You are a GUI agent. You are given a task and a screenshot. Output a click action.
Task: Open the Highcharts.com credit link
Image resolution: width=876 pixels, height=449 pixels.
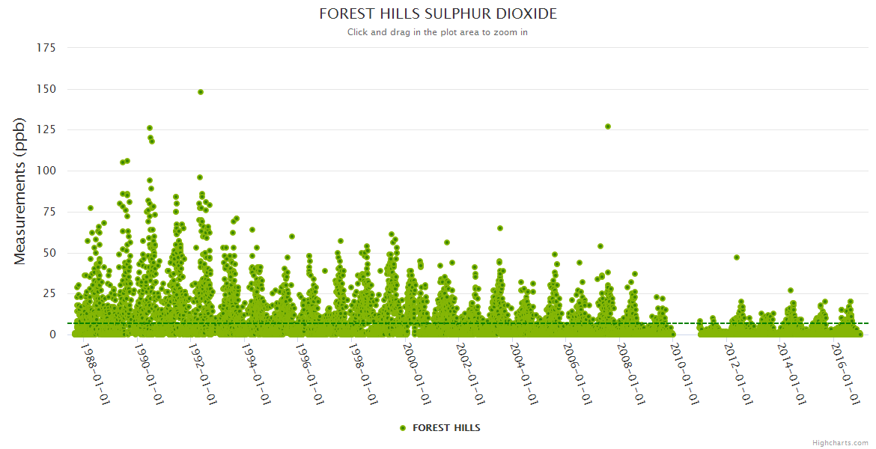[840, 443]
